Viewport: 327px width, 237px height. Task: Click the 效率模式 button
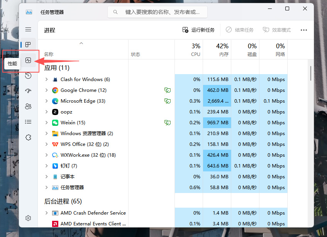(x=277, y=30)
